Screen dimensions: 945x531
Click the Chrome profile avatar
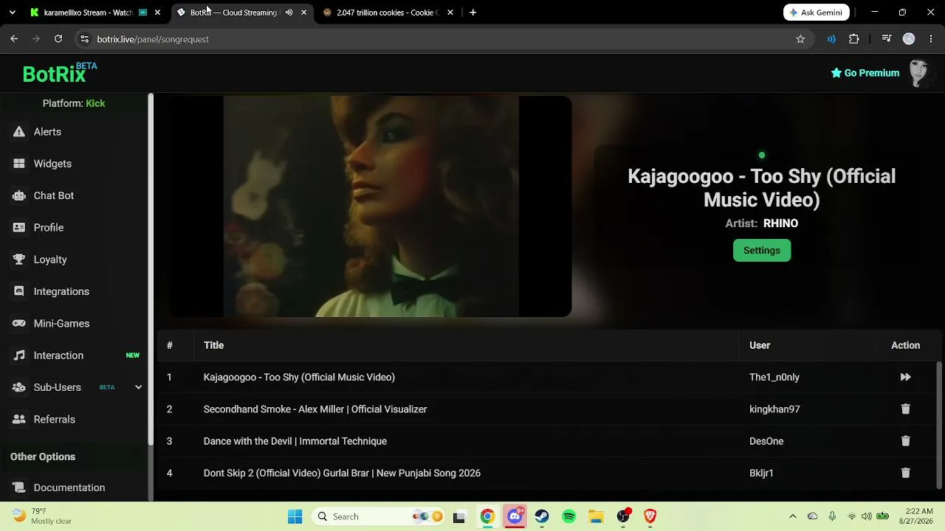coord(909,39)
